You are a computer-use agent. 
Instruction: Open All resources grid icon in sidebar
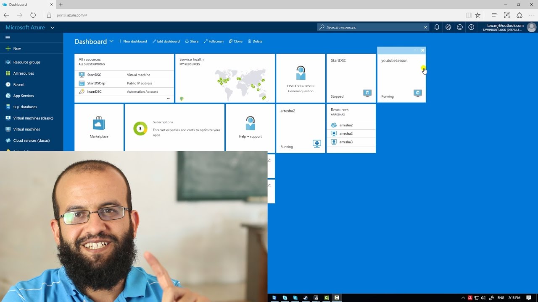pyautogui.click(x=8, y=73)
